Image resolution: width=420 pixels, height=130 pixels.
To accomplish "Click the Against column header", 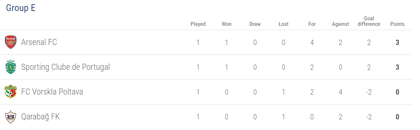I will point(340,24).
